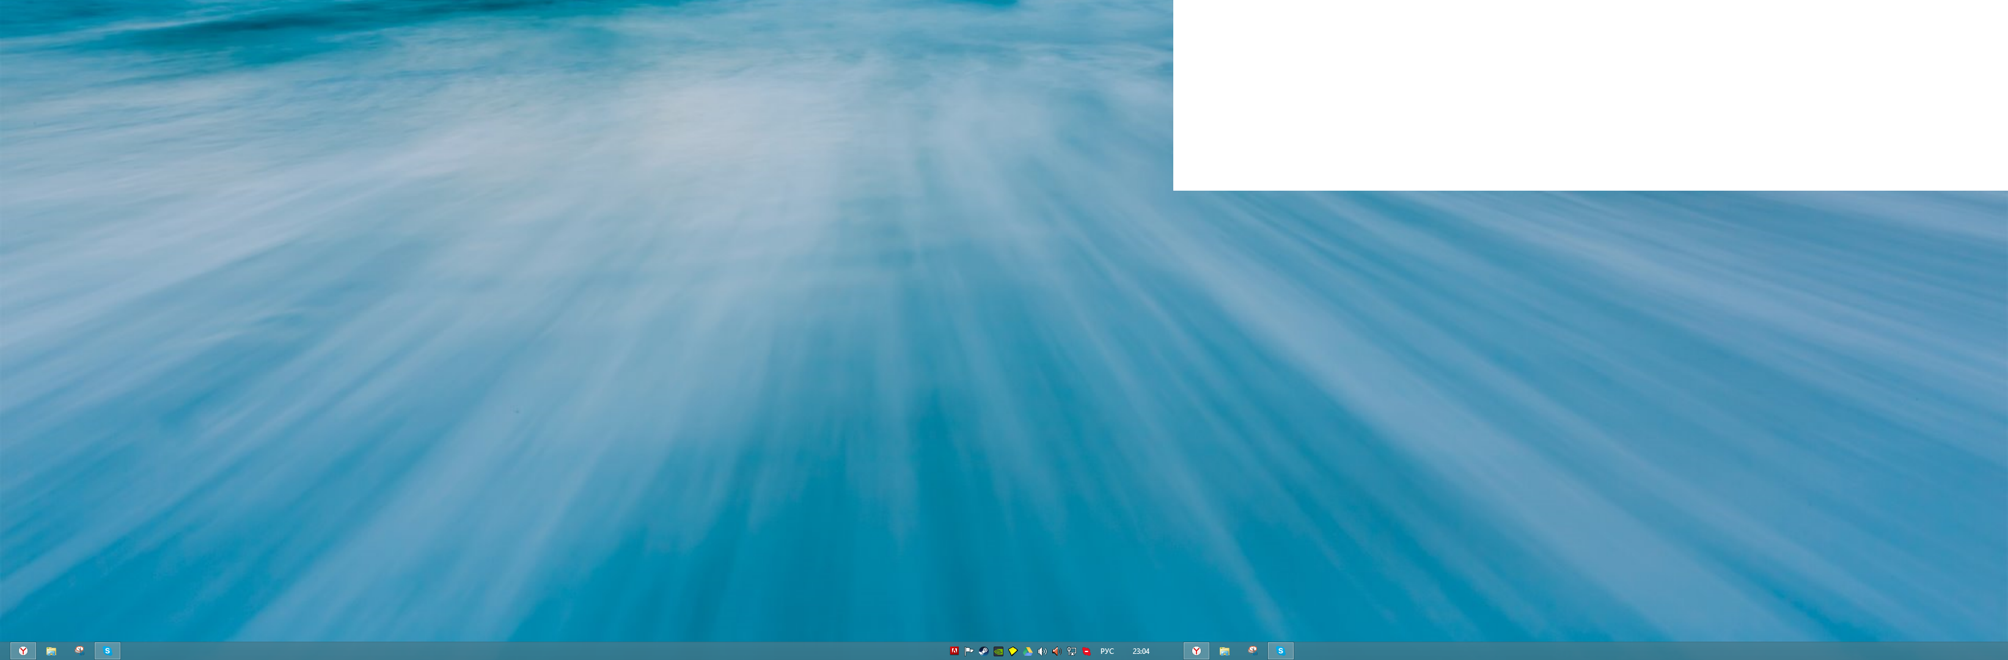2008x660 pixels.
Task: Click the yellow tag tray icon
Action: tap(1013, 651)
